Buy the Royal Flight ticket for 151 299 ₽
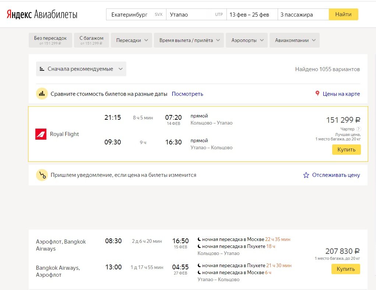The height and width of the screenshot is (290, 376). 346,150
